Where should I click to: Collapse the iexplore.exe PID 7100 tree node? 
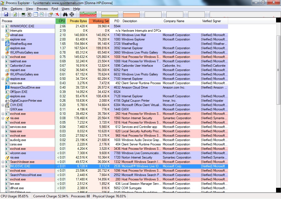tap(3, 79)
